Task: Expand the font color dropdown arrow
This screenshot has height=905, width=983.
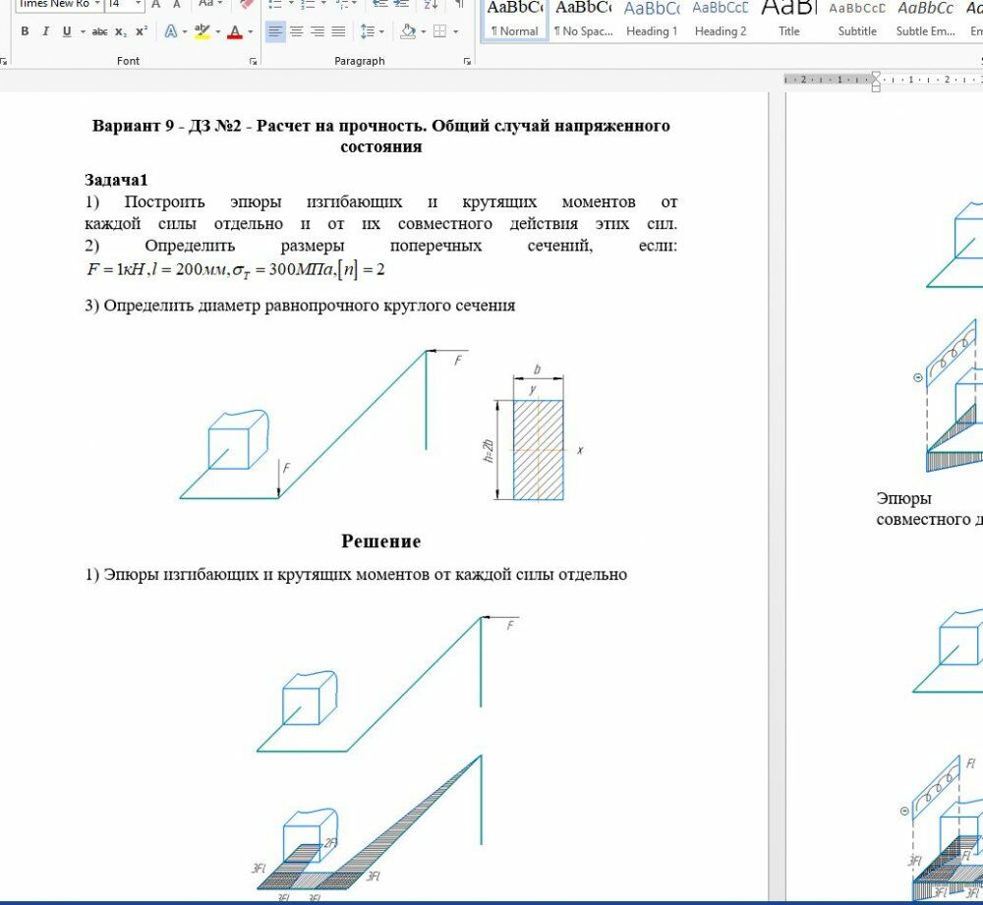Action: (250, 31)
